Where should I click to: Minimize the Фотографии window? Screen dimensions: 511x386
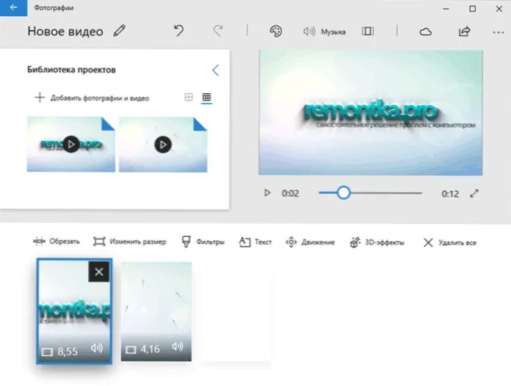coord(446,9)
